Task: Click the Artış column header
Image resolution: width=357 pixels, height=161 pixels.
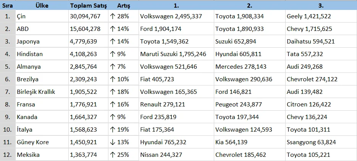Action: pyautogui.click(x=123, y=6)
